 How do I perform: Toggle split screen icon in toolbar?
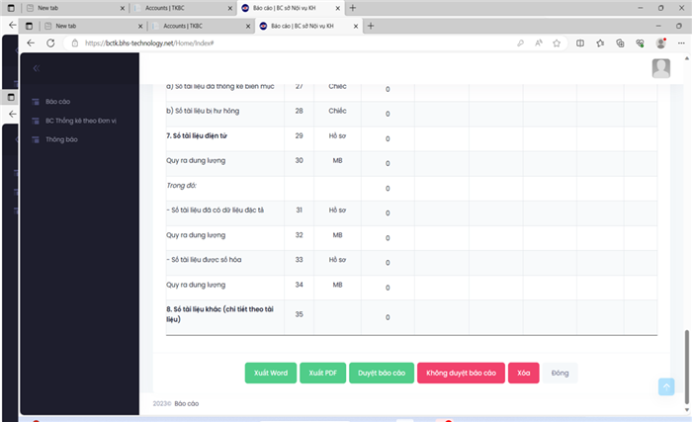tap(580, 43)
